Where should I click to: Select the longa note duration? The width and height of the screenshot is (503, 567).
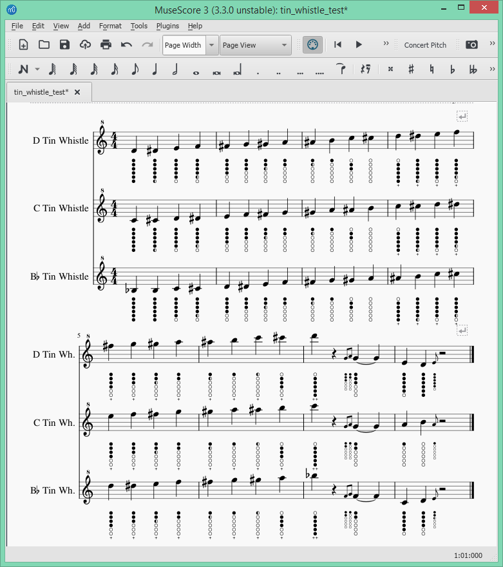(x=238, y=70)
